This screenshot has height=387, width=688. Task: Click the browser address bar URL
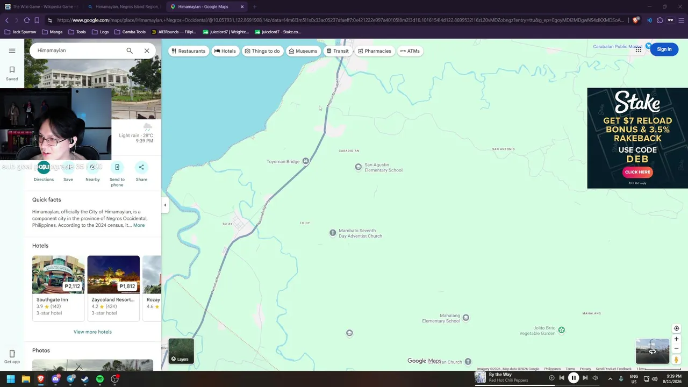(340, 20)
